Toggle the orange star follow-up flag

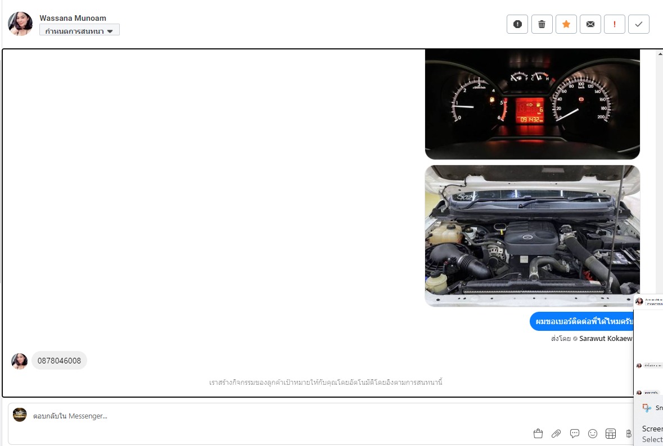[566, 24]
